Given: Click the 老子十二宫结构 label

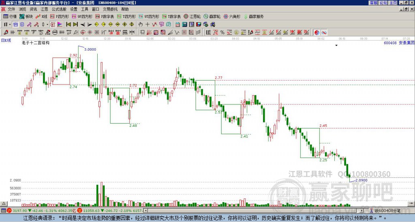Looking at the screenshot, I should tap(36, 43).
